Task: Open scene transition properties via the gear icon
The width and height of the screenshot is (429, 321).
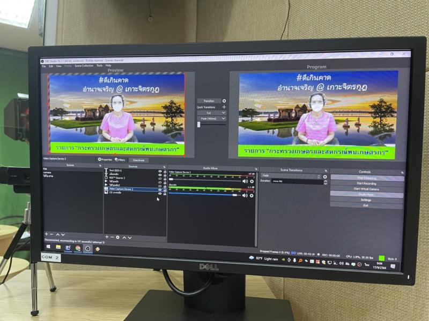Action: pyautogui.click(x=325, y=177)
